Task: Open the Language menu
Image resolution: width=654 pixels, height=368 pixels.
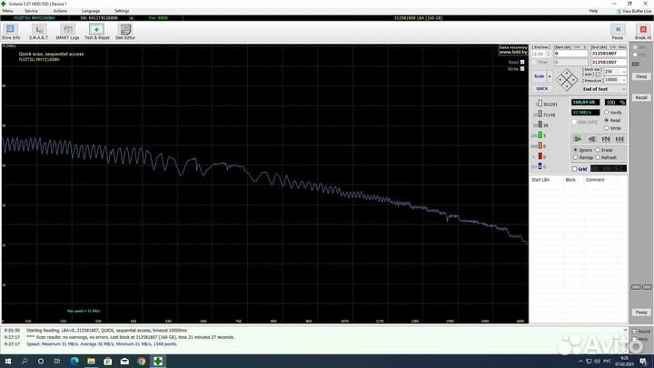Action: point(91,11)
